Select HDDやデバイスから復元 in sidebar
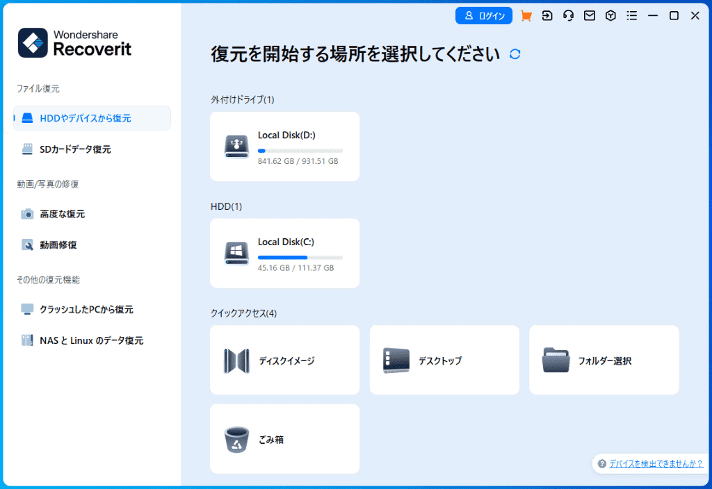This screenshot has height=489, width=712. [x=92, y=118]
